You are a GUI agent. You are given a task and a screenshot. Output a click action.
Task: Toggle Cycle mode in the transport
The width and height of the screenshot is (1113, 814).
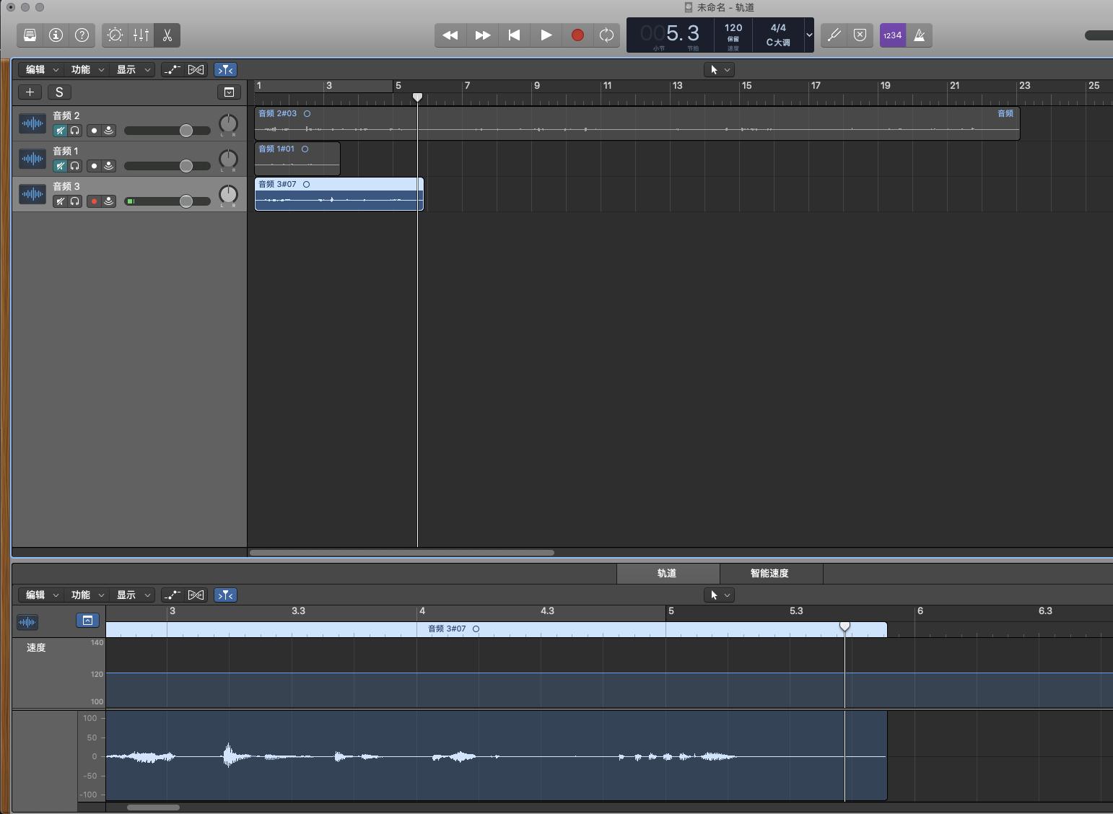pos(606,35)
